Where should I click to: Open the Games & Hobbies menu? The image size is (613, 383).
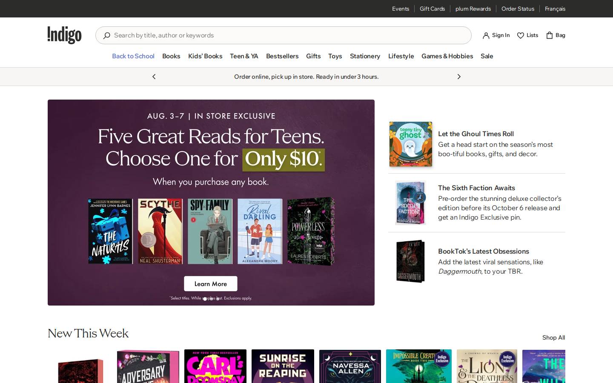point(447,56)
